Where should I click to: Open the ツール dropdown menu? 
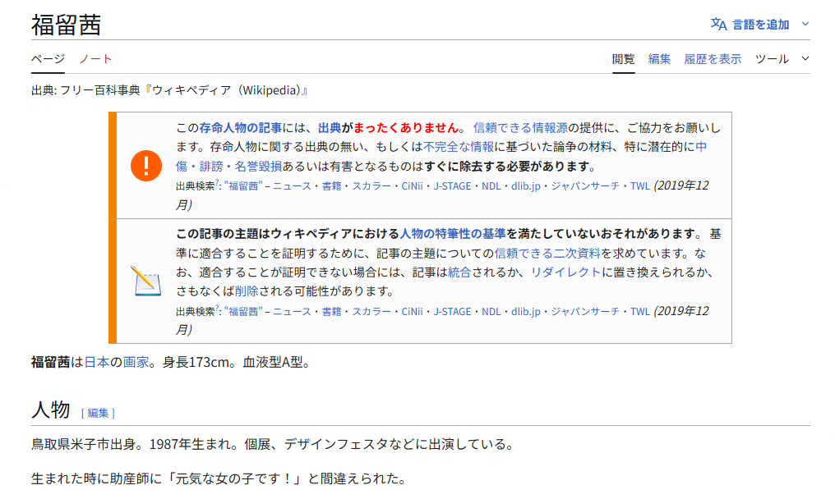click(x=782, y=59)
